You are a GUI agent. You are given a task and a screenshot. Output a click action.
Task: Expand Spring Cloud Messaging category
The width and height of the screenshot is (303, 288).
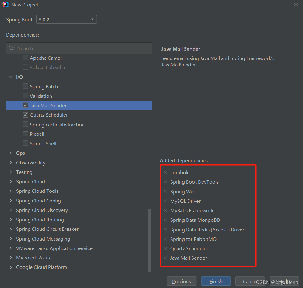point(11,239)
